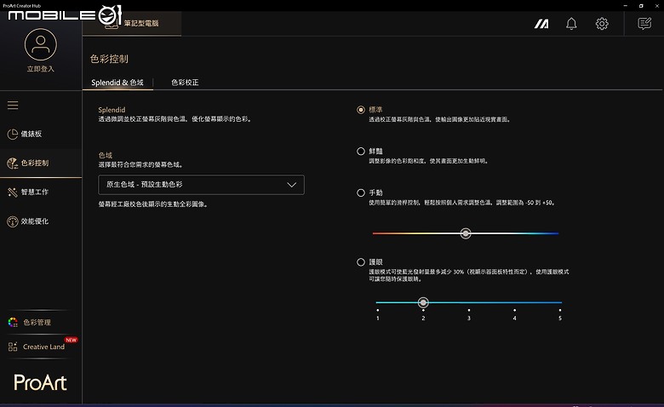This screenshot has height=407, width=664.
Task: Click the color temperature slider handle
Action: click(466, 233)
